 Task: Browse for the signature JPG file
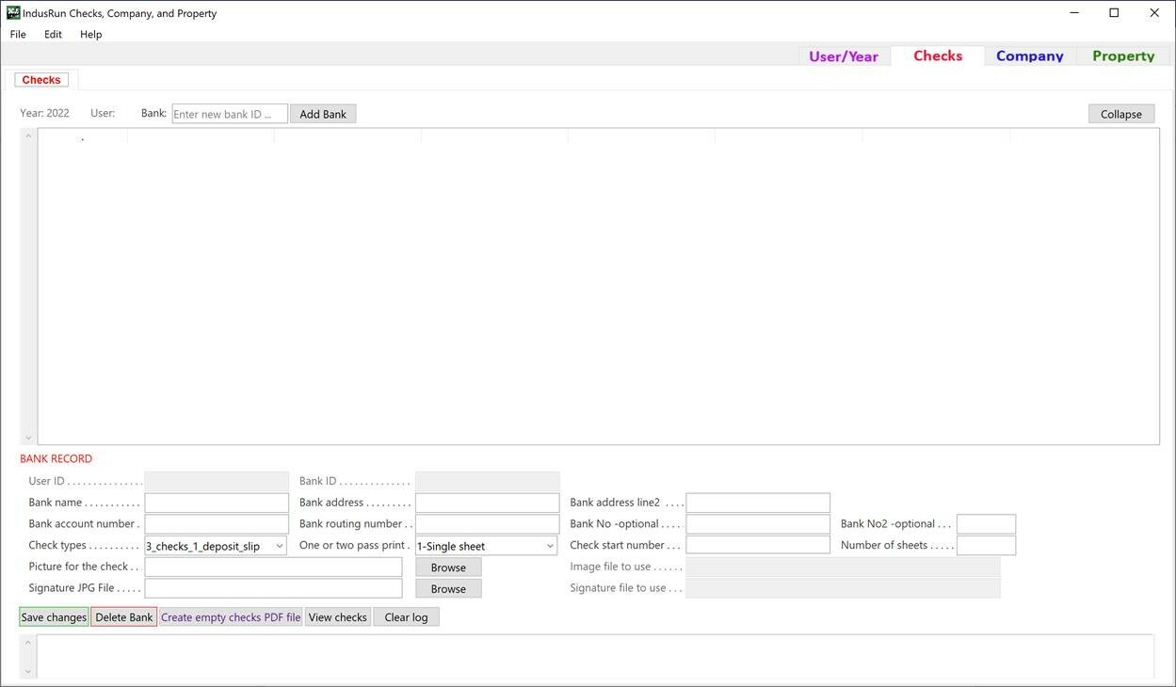[x=448, y=588]
